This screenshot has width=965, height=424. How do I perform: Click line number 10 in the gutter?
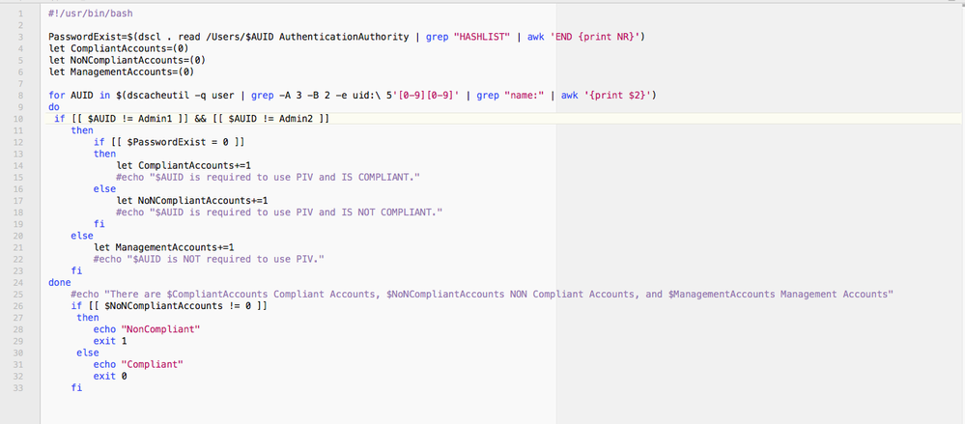tap(19, 118)
